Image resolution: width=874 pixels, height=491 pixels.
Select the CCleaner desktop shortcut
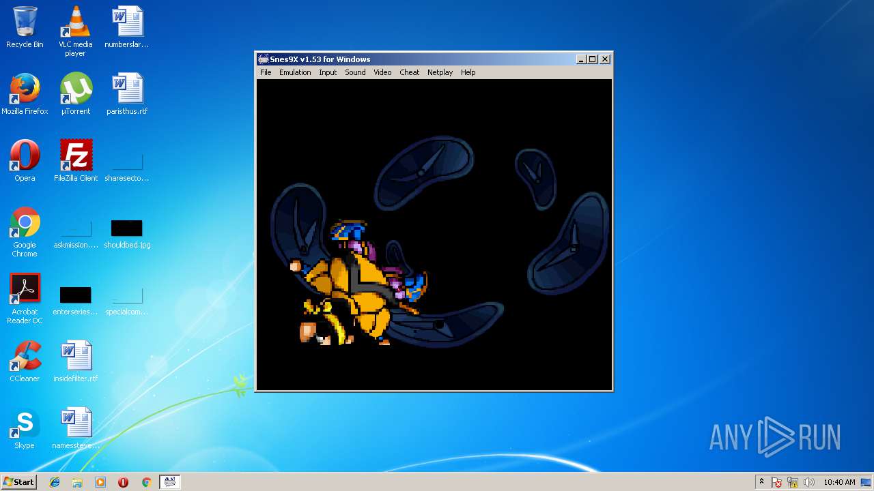pyautogui.click(x=25, y=361)
